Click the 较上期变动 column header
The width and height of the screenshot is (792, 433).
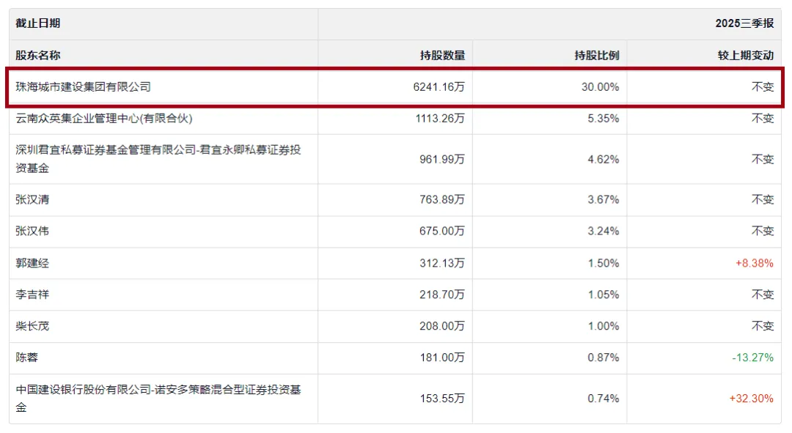[745, 55]
